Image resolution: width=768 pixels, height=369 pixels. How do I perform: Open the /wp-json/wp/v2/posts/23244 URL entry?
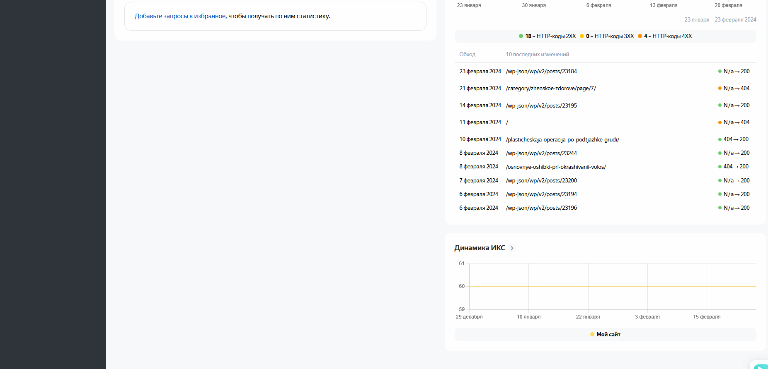pyautogui.click(x=541, y=153)
